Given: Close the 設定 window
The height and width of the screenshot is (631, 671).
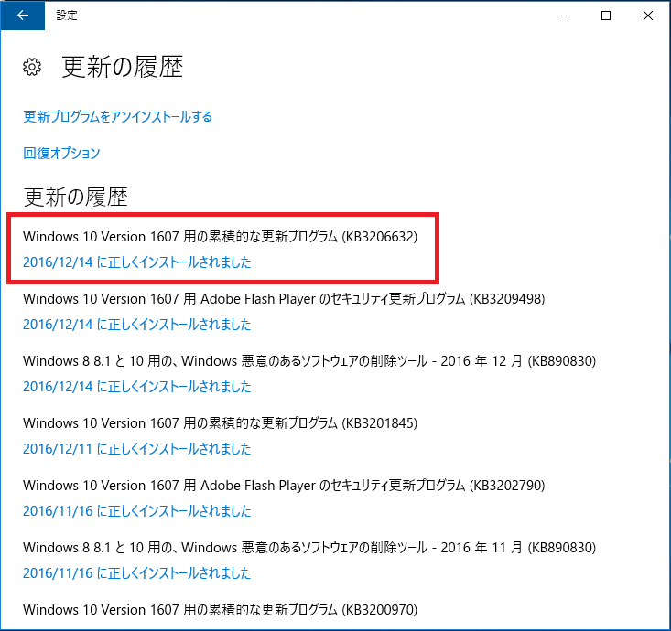Looking at the screenshot, I should (x=648, y=16).
